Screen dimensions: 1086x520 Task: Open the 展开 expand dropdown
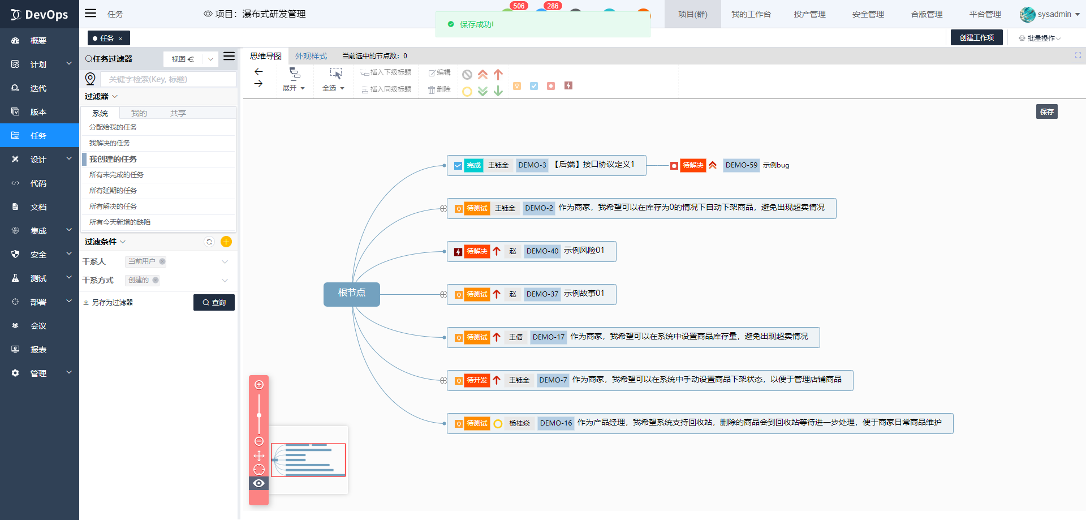point(294,88)
